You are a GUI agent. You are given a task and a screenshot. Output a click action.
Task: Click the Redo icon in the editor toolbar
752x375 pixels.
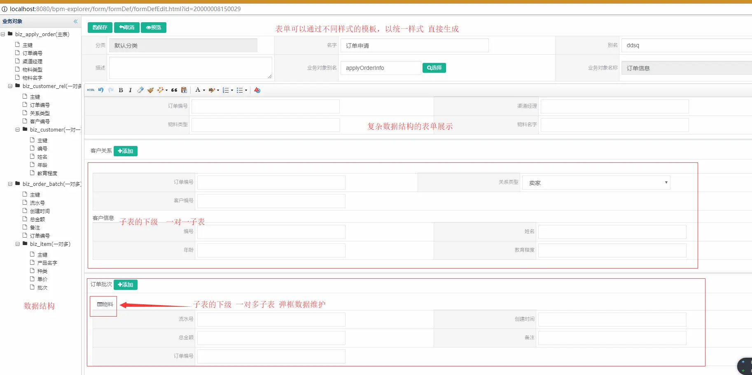click(x=111, y=90)
